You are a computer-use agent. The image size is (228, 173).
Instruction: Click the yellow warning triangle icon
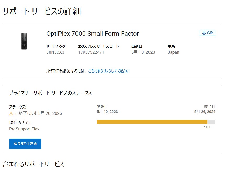pos(11,114)
